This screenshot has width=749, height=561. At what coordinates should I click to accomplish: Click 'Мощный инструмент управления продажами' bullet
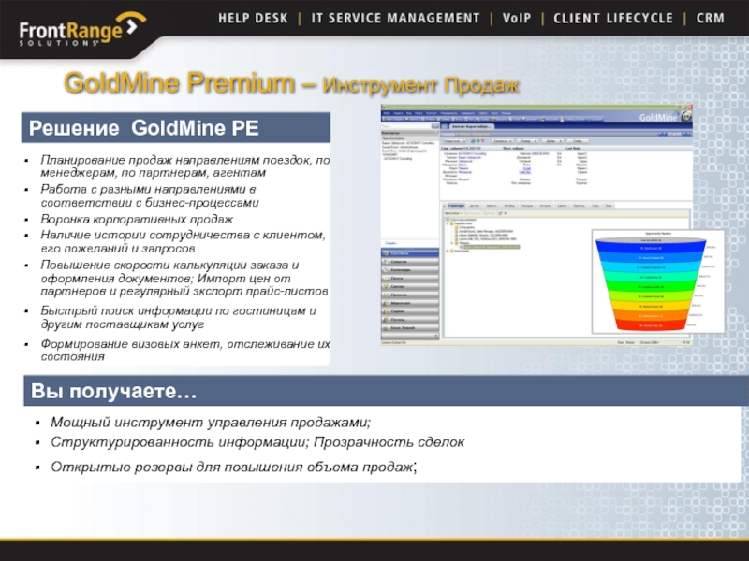(210, 423)
